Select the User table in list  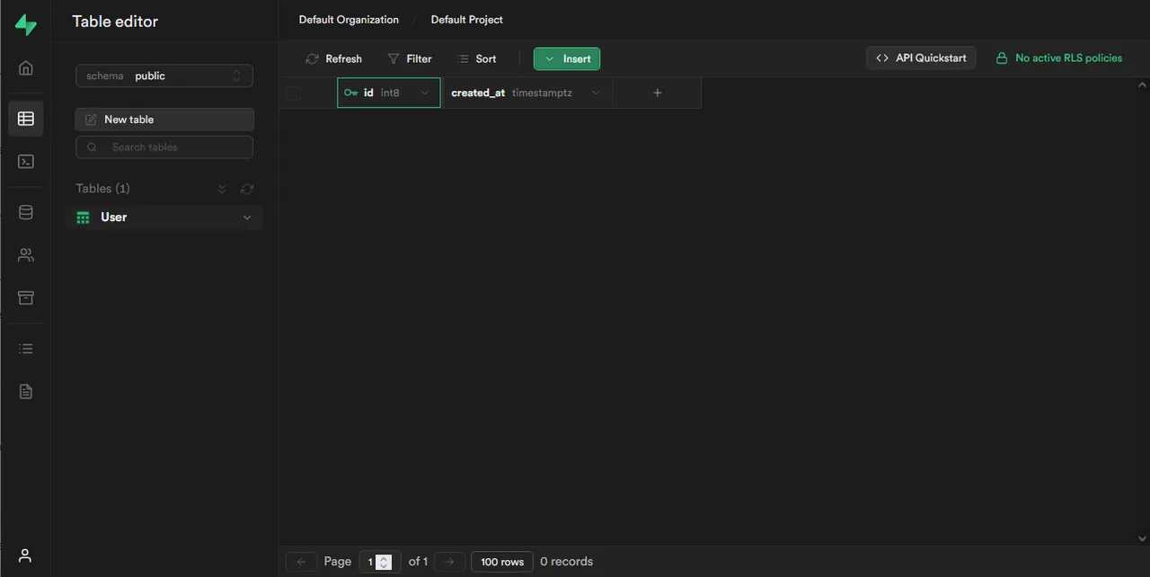[x=164, y=217]
